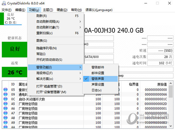Image resolution: width=175 pixels, height=130 pixels.
Task: Click the 通电次数 field showing 28 次
Action: click(x=160, y=57)
